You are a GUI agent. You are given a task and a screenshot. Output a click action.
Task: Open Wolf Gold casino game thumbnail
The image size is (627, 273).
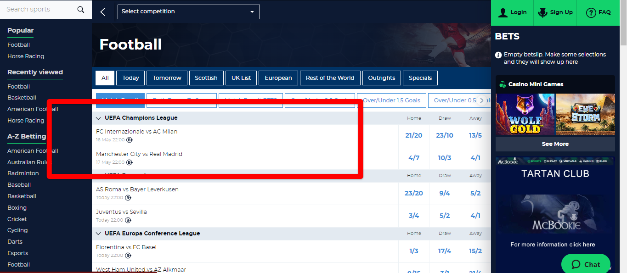525,115
